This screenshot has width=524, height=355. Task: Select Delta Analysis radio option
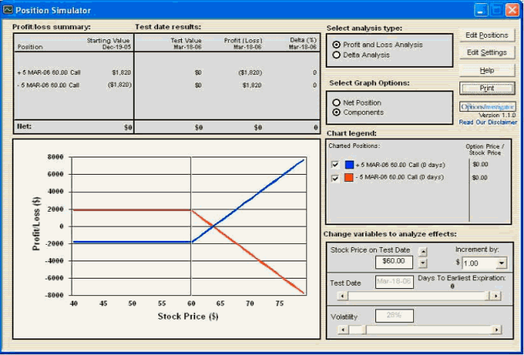(338, 55)
